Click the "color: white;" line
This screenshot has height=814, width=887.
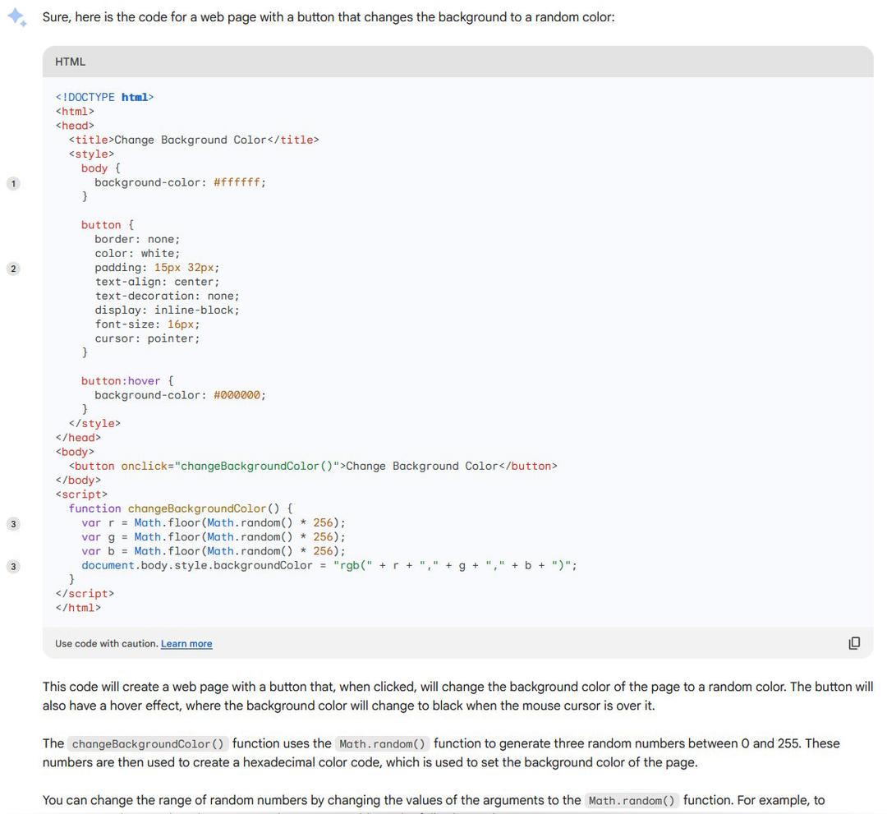137,254
